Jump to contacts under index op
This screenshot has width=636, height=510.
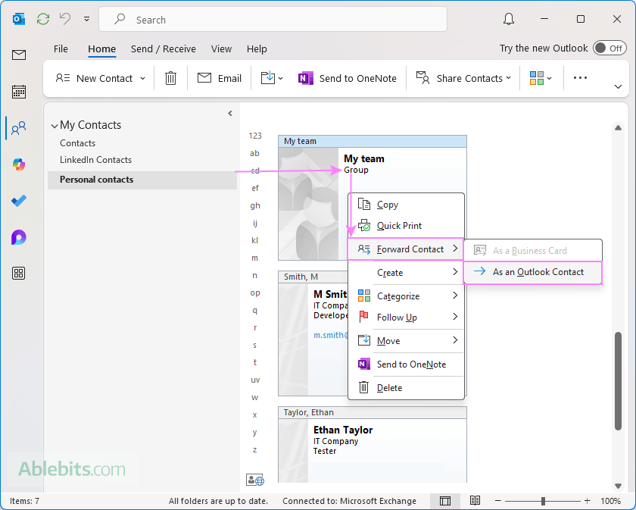[x=255, y=293]
